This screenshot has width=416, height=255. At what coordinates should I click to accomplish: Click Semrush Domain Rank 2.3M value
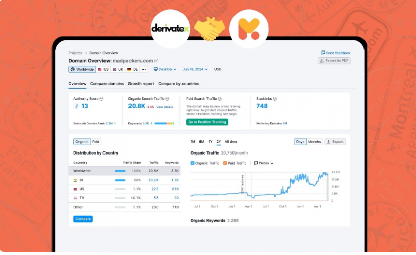109,123
